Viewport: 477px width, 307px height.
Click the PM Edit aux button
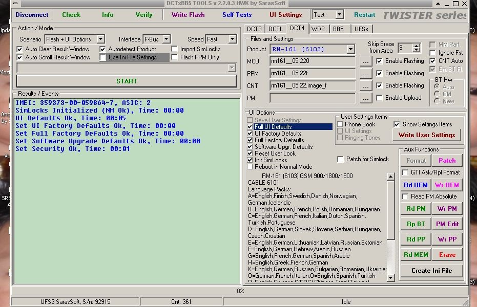447,224
